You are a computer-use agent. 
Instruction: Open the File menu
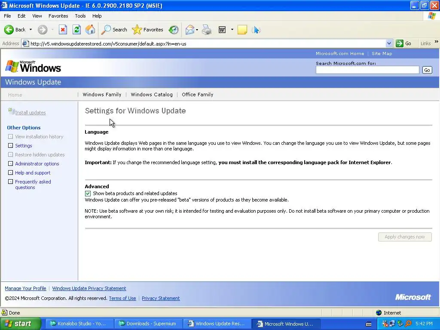point(7,16)
